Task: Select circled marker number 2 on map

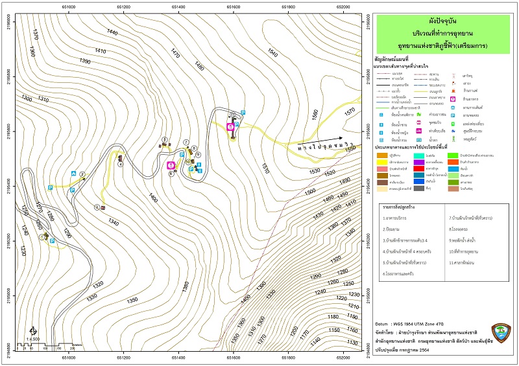Action: point(82,174)
